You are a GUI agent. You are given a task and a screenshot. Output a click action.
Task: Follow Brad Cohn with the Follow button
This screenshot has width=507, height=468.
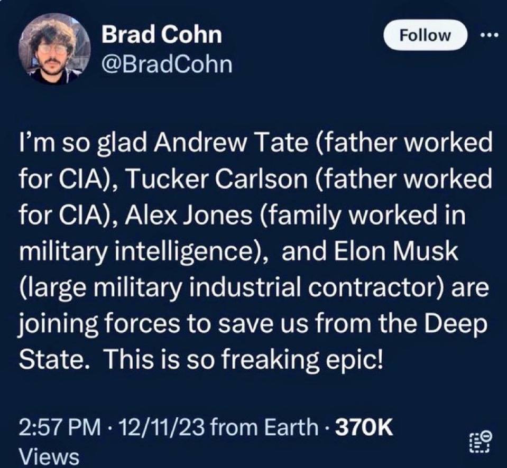[x=425, y=35]
